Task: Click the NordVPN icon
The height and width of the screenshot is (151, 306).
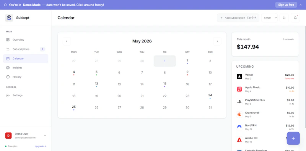Action: tap(239, 127)
